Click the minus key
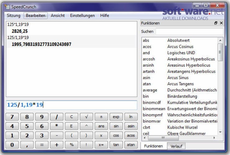This screenshot has height=155, width=230. [x=56, y=135]
